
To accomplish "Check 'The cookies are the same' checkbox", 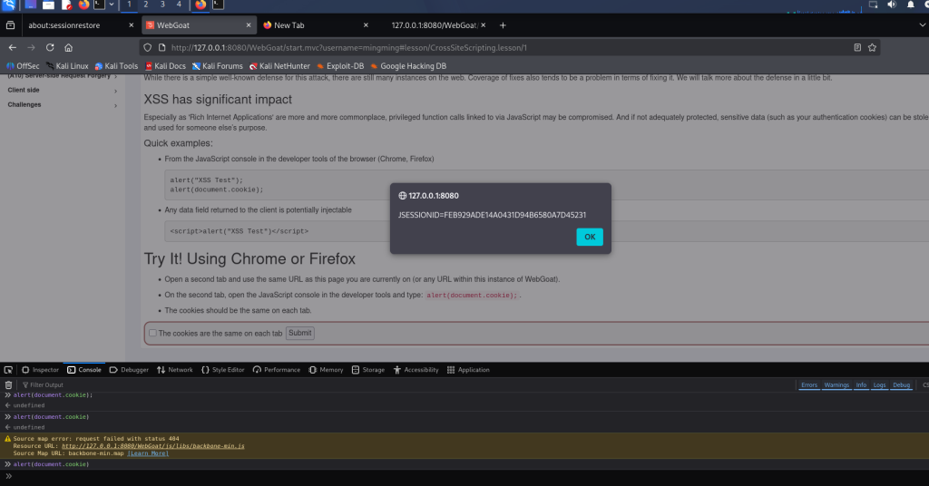I will coord(152,334).
